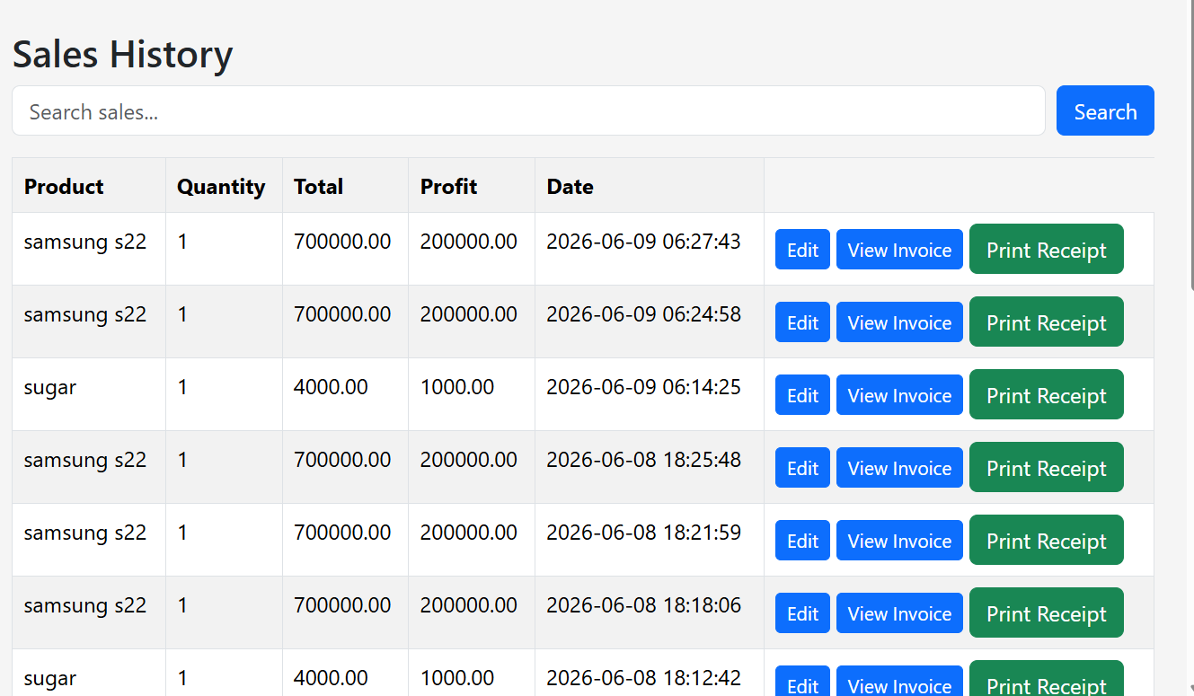The width and height of the screenshot is (1194, 696).
Task: Click profit 200000.00 in the 06:24:58 row
Action: click(x=469, y=314)
